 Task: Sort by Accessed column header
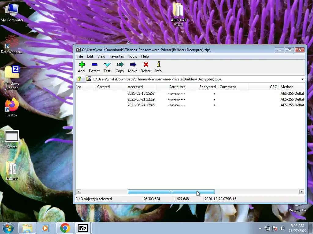click(x=141, y=87)
